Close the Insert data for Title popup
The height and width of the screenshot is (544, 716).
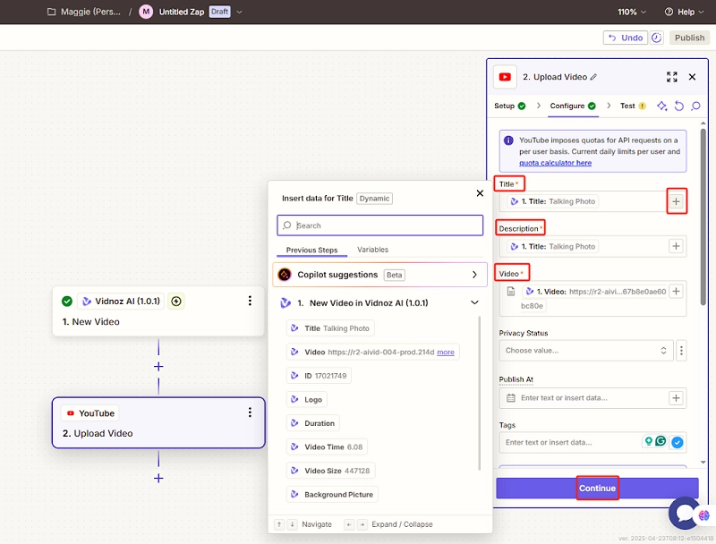480,193
